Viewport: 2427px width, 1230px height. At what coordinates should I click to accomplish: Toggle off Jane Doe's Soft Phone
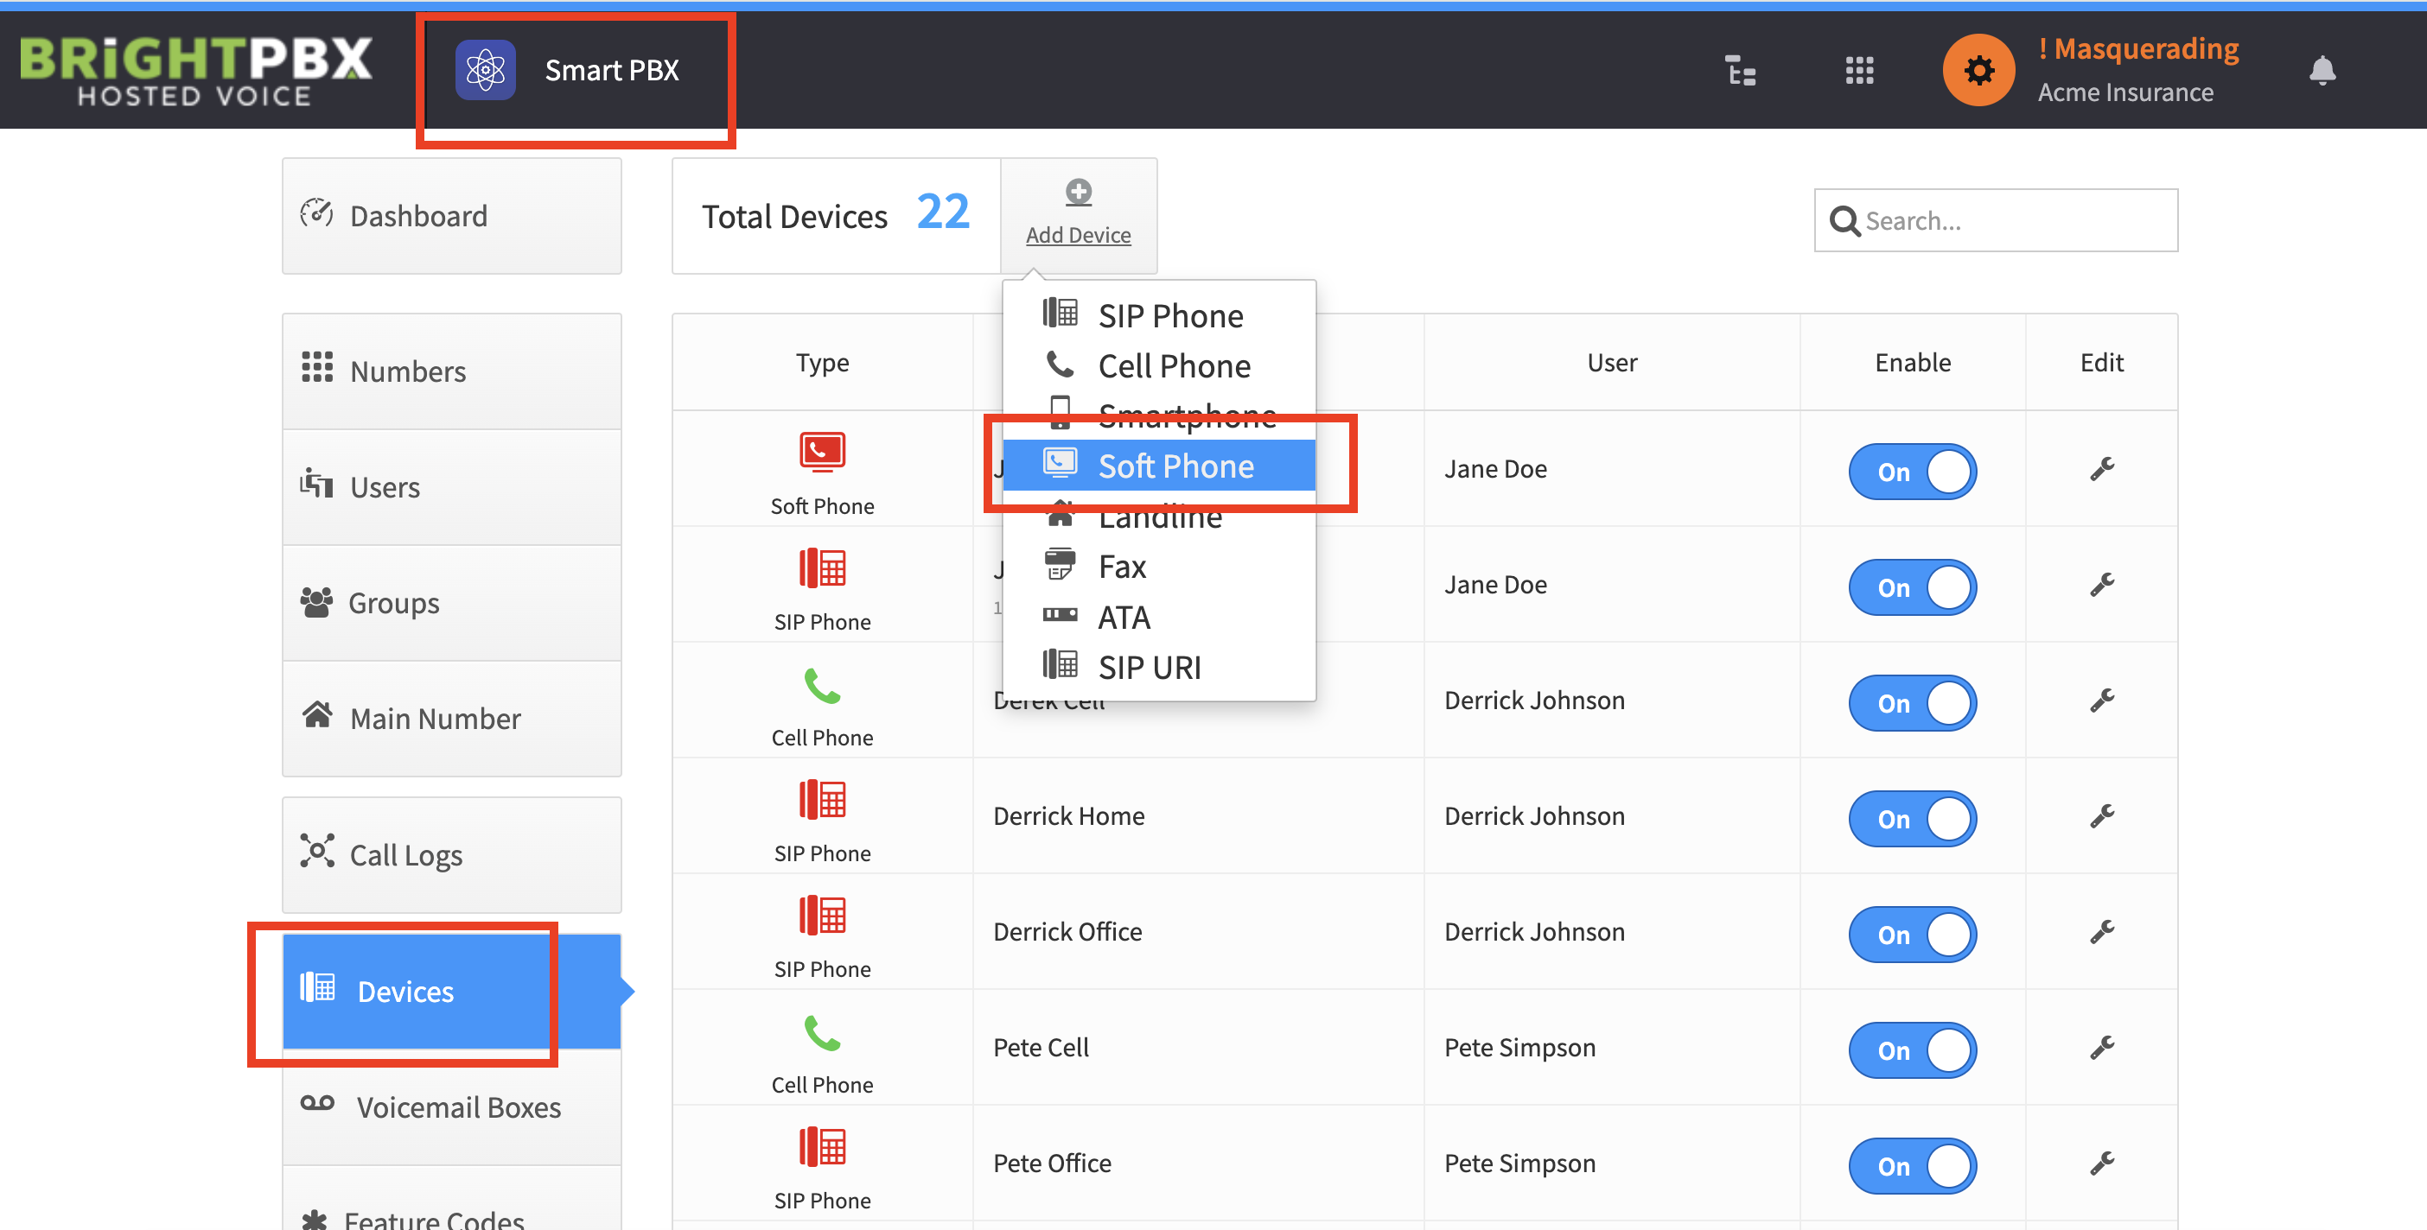pos(1912,472)
